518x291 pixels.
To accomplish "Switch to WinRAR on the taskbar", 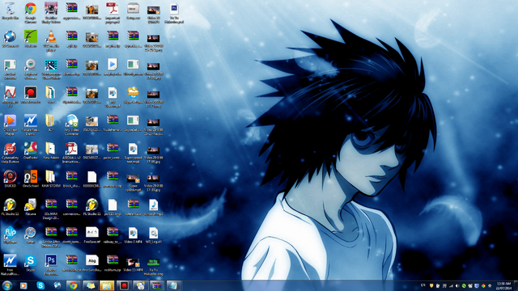I will coord(156,285).
